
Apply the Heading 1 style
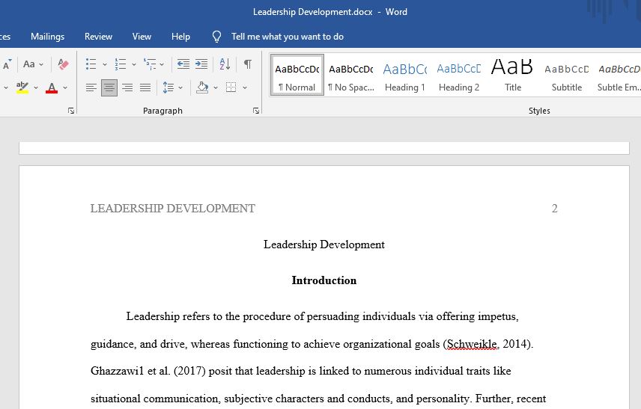(405, 75)
